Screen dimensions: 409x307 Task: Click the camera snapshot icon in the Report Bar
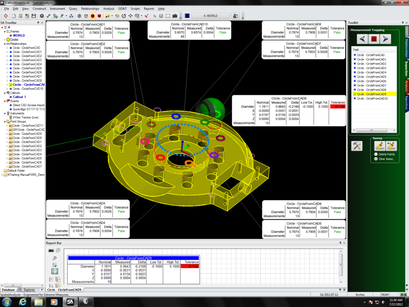(51, 250)
